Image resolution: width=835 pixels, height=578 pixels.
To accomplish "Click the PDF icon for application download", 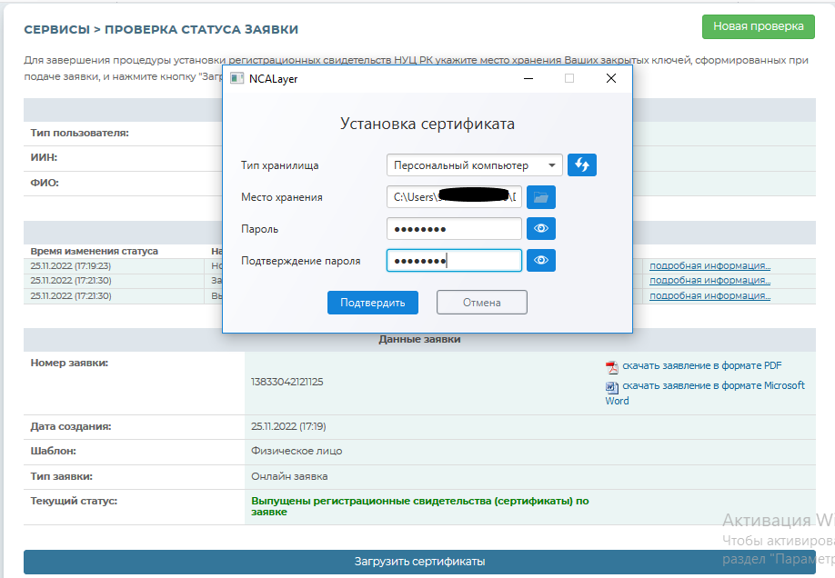I will pyautogui.click(x=612, y=367).
